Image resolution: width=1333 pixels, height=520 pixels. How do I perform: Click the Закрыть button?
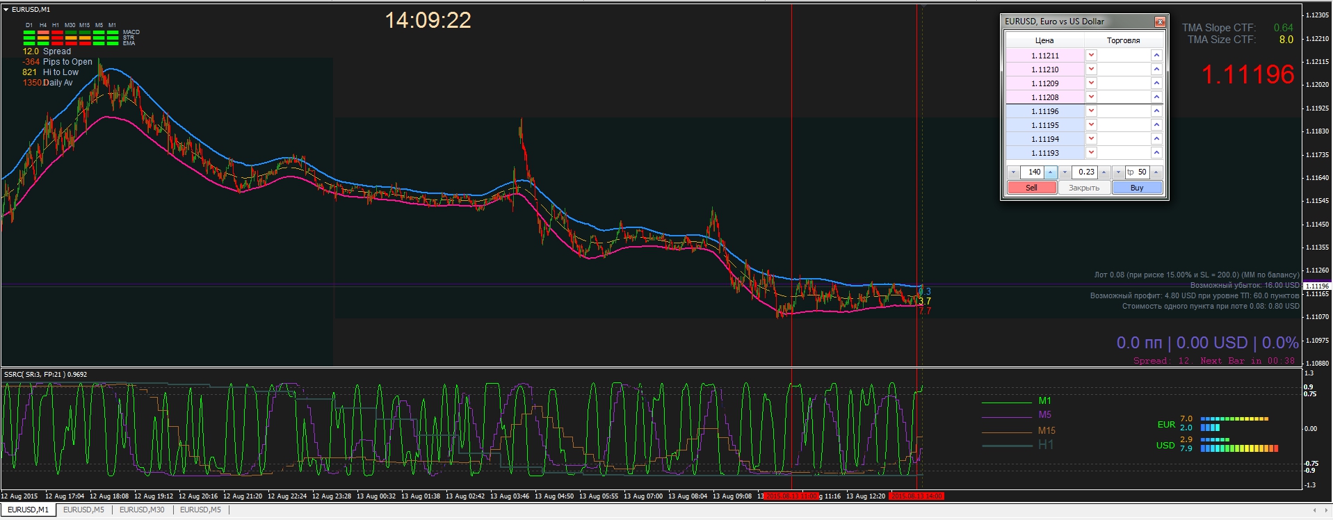[1084, 188]
